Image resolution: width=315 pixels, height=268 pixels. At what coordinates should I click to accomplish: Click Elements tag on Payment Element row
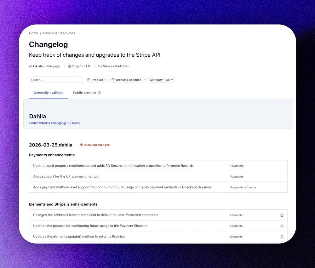click(x=237, y=226)
